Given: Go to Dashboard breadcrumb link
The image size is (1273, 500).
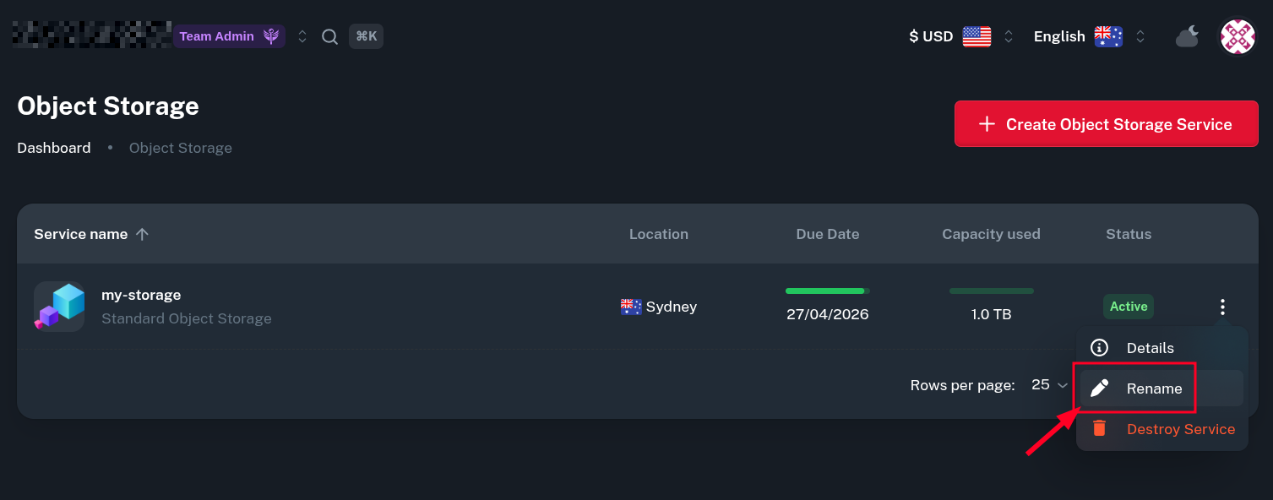Looking at the screenshot, I should coord(54,148).
